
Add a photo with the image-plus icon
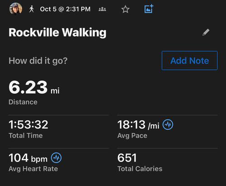coord(149,9)
